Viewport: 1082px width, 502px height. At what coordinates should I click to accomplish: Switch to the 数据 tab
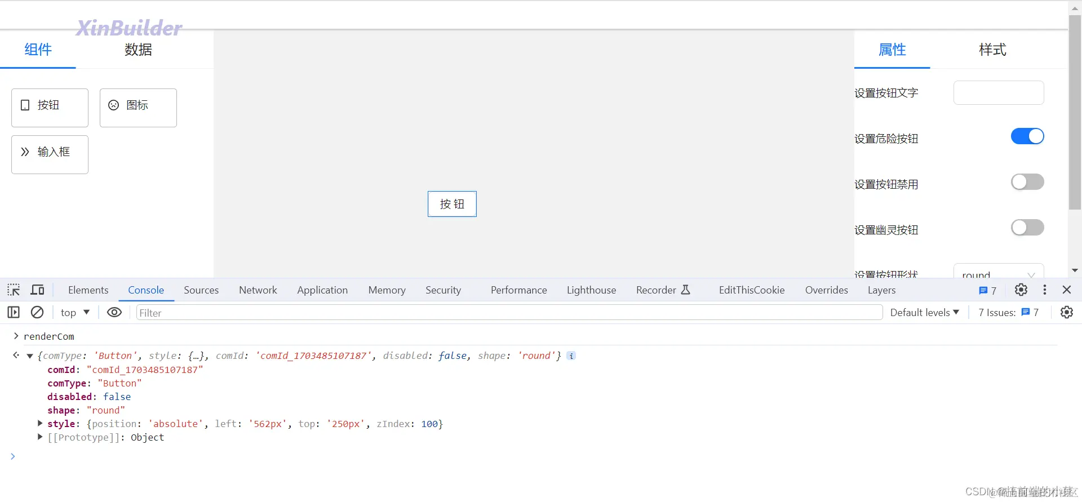coord(138,50)
